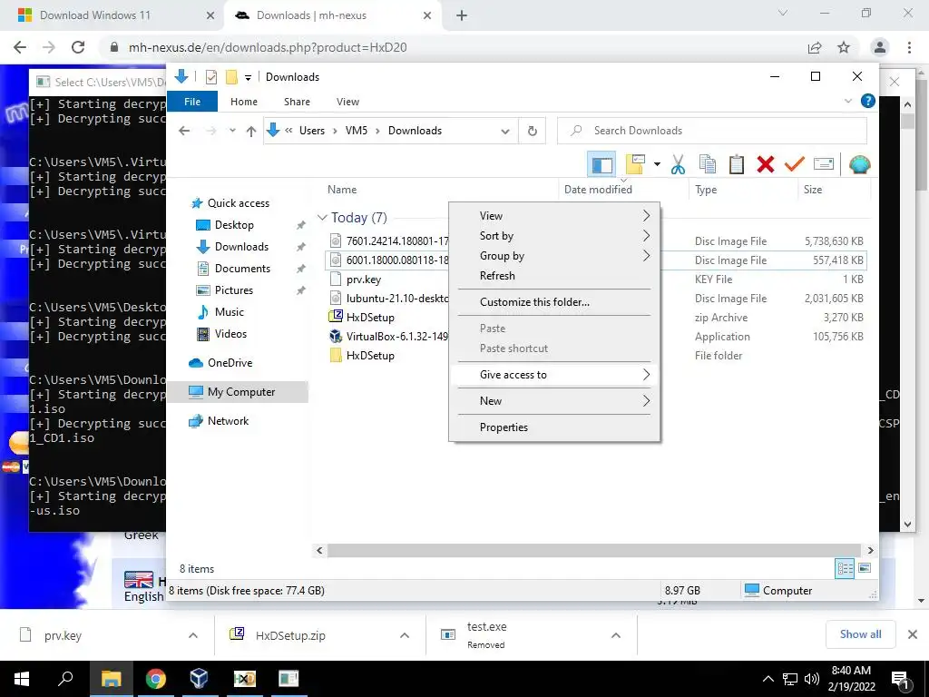Click the Explorer Refresh address button
Viewport: 929px width, 697px height.
[x=532, y=131]
